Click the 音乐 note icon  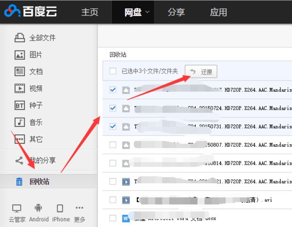click(19, 122)
